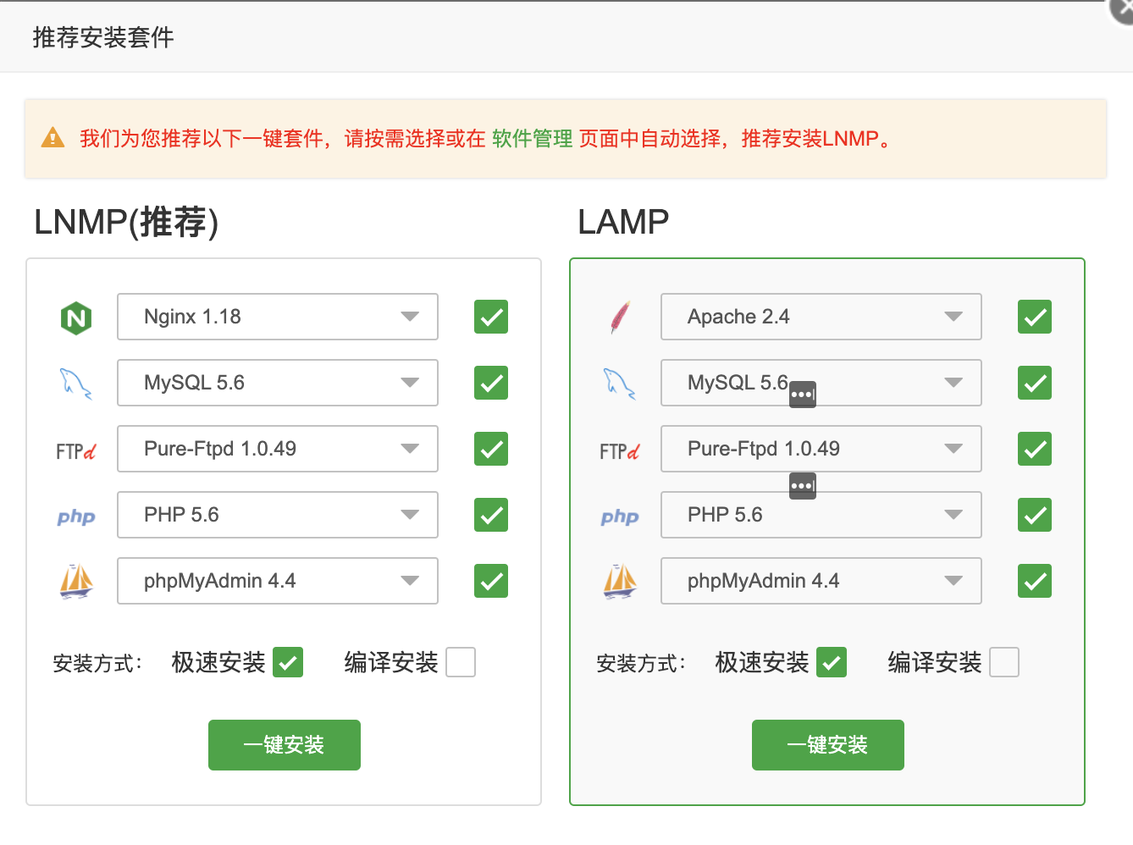Open MySQL 5.6 dropdown in LNMP
The height and width of the screenshot is (845, 1133).
click(278, 383)
